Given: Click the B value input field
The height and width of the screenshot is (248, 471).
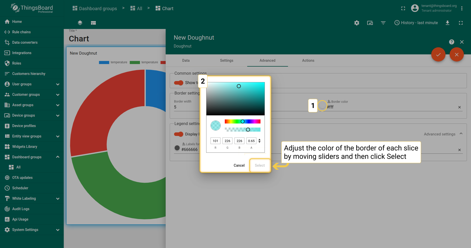Looking at the screenshot, I should [x=239, y=141].
